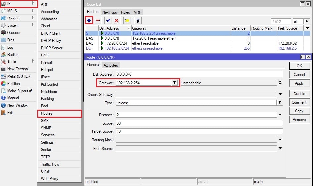Collapse the Distance field with up arrow
The height and width of the screenshot is (186, 313).
coord(280,115)
